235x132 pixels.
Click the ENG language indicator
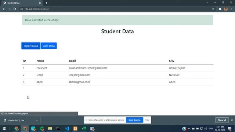coord(210,129)
